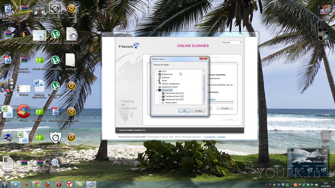Click the folder tree scrollbar down arrow
This screenshot has width=335, height=188.
tap(203, 103)
